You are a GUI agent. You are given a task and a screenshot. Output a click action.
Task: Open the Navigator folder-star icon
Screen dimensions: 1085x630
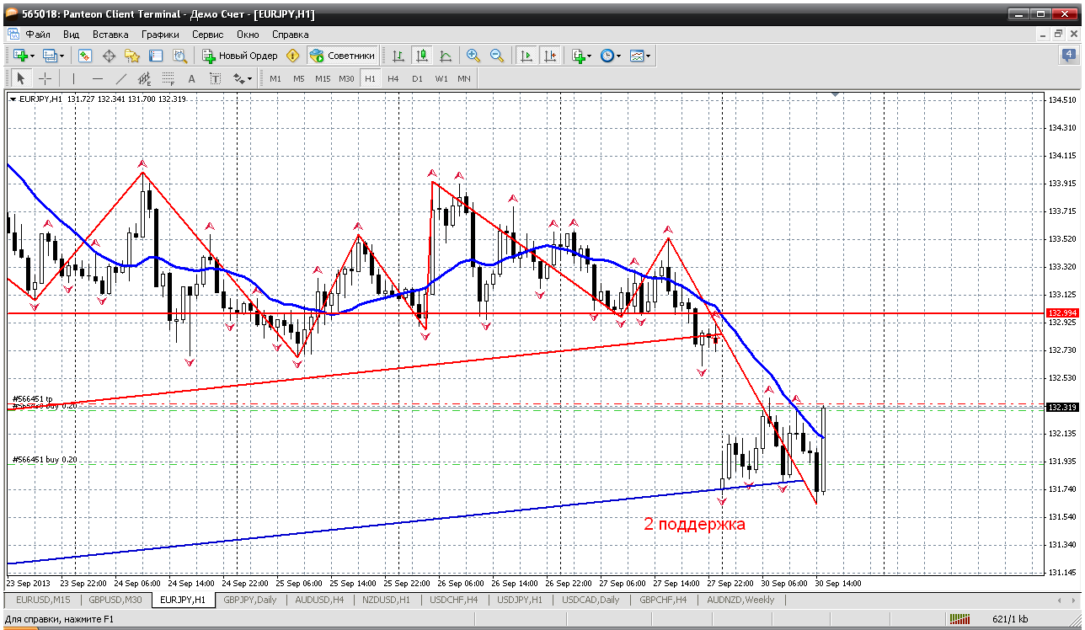132,56
